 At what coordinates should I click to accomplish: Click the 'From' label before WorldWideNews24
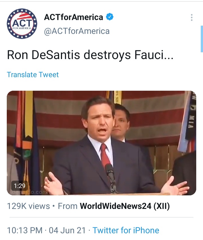[68, 206]
